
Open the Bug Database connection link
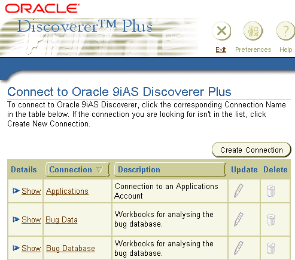[71, 249]
